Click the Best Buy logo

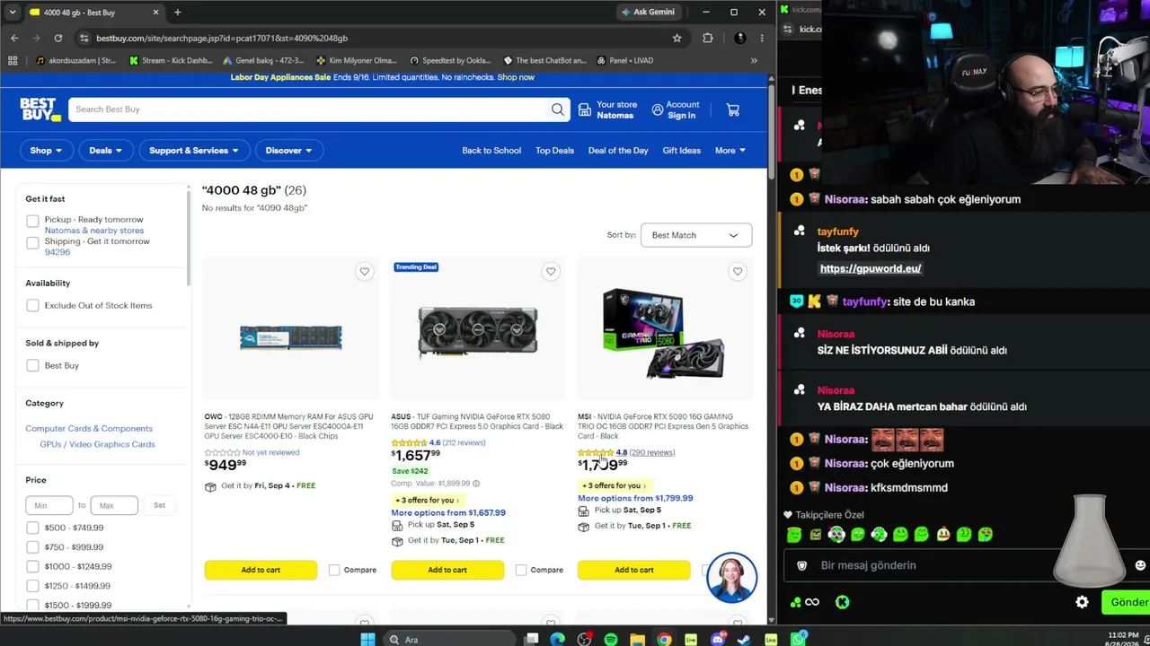click(x=40, y=109)
